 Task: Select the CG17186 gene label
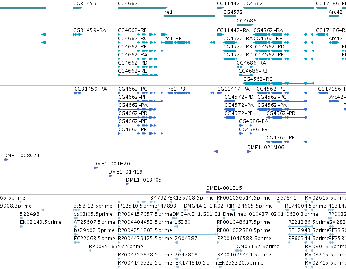[x=327, y=4]
